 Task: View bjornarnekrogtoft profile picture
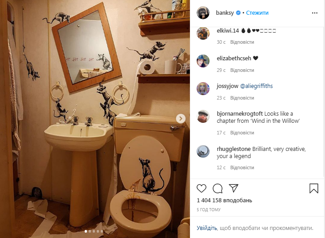pos(203,116)
